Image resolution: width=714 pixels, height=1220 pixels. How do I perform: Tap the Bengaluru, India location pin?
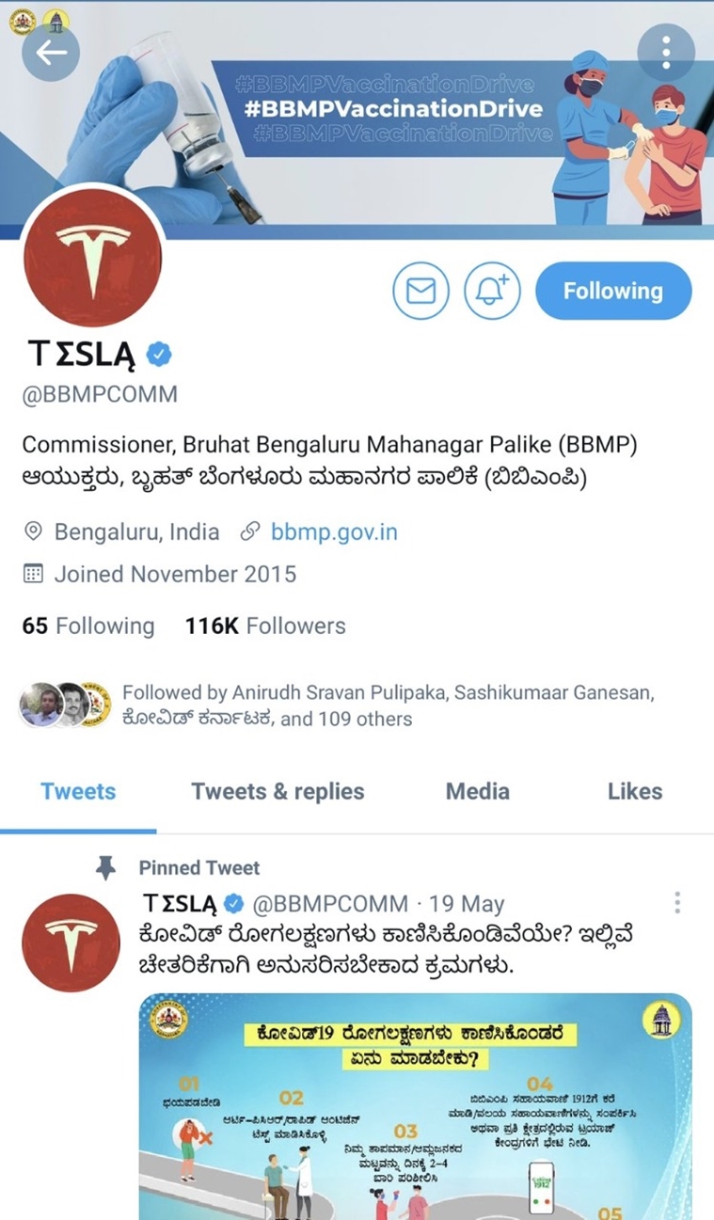pos(33,531)
